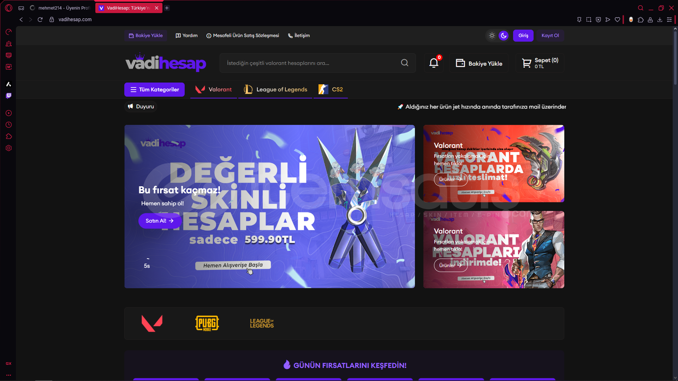Click the tab search magnifier icon

[x=641, y=8]
